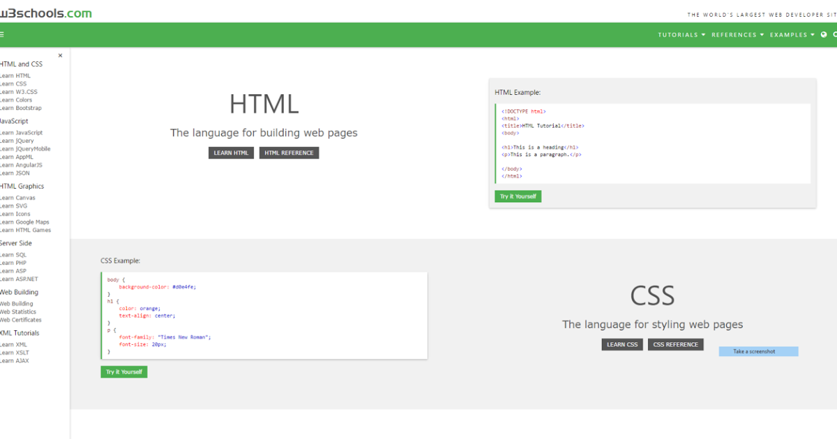Screen dimensions: 837x439
Task: Click Try it Yourself under the HTML example
Action: click(518, 196)
